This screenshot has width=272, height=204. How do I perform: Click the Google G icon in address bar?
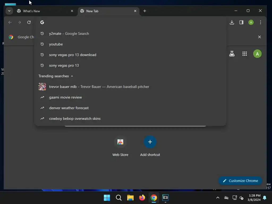pyautogui.click(x=42, y=22)
